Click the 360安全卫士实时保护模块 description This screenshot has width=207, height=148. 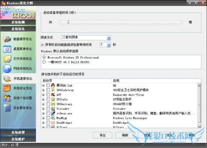(x=131, y=90)
